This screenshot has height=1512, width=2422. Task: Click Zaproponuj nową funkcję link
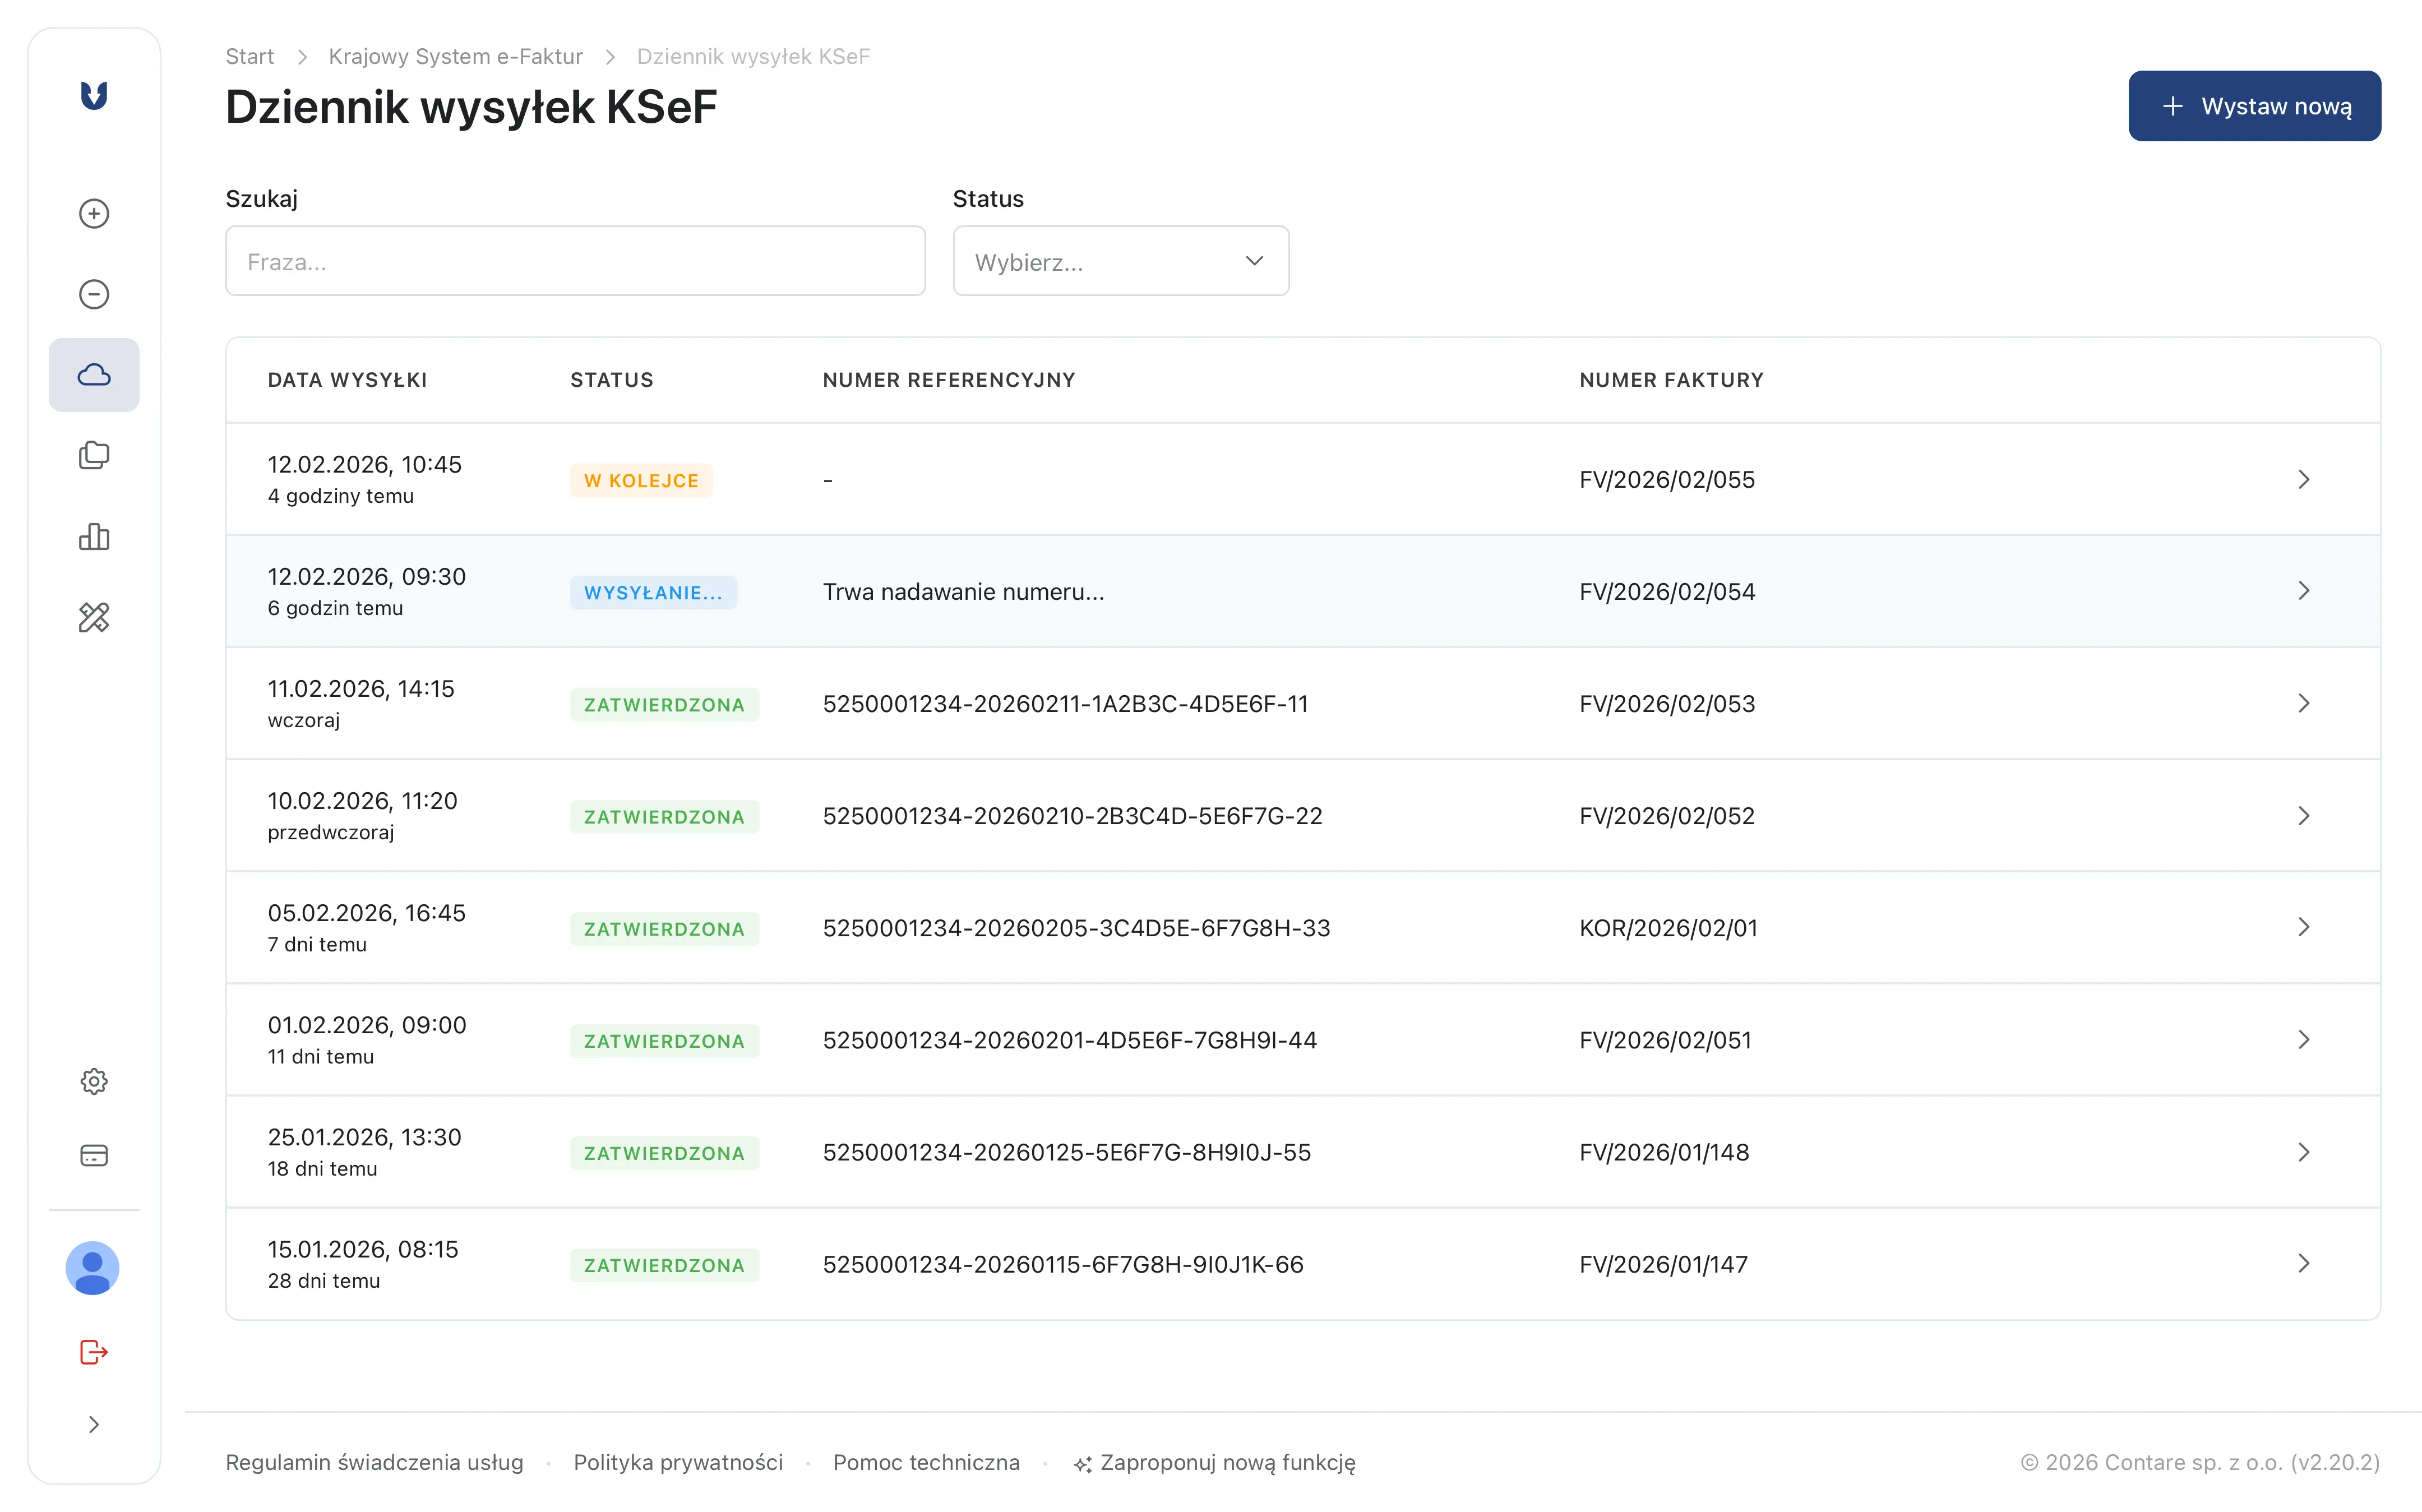(1215, 1462)
